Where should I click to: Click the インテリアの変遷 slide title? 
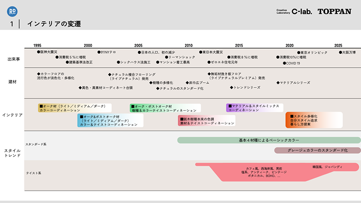(54, 23)
